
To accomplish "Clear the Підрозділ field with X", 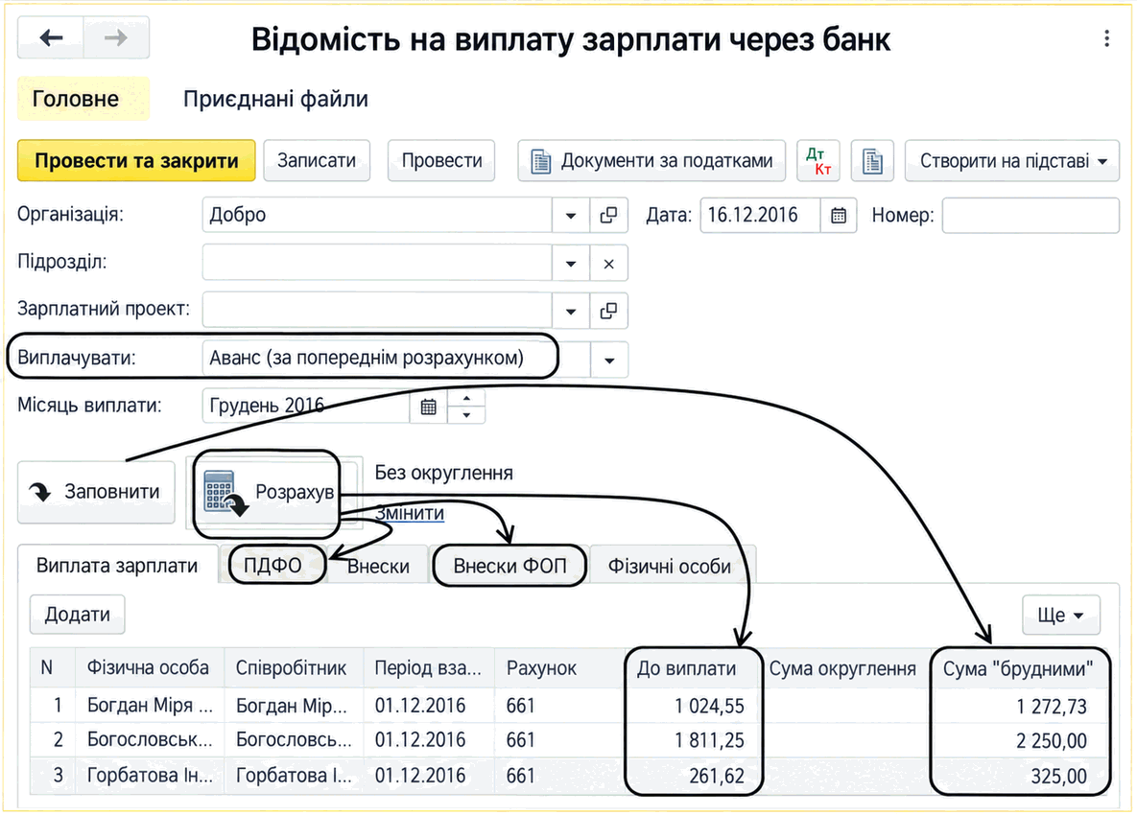I will [x=608, y=264].
